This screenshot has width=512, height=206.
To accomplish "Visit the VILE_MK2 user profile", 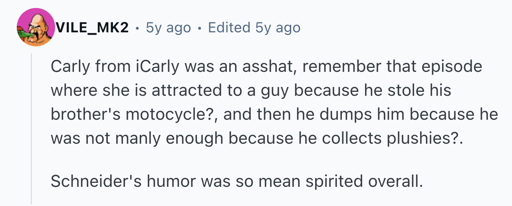I will [92, 28].
